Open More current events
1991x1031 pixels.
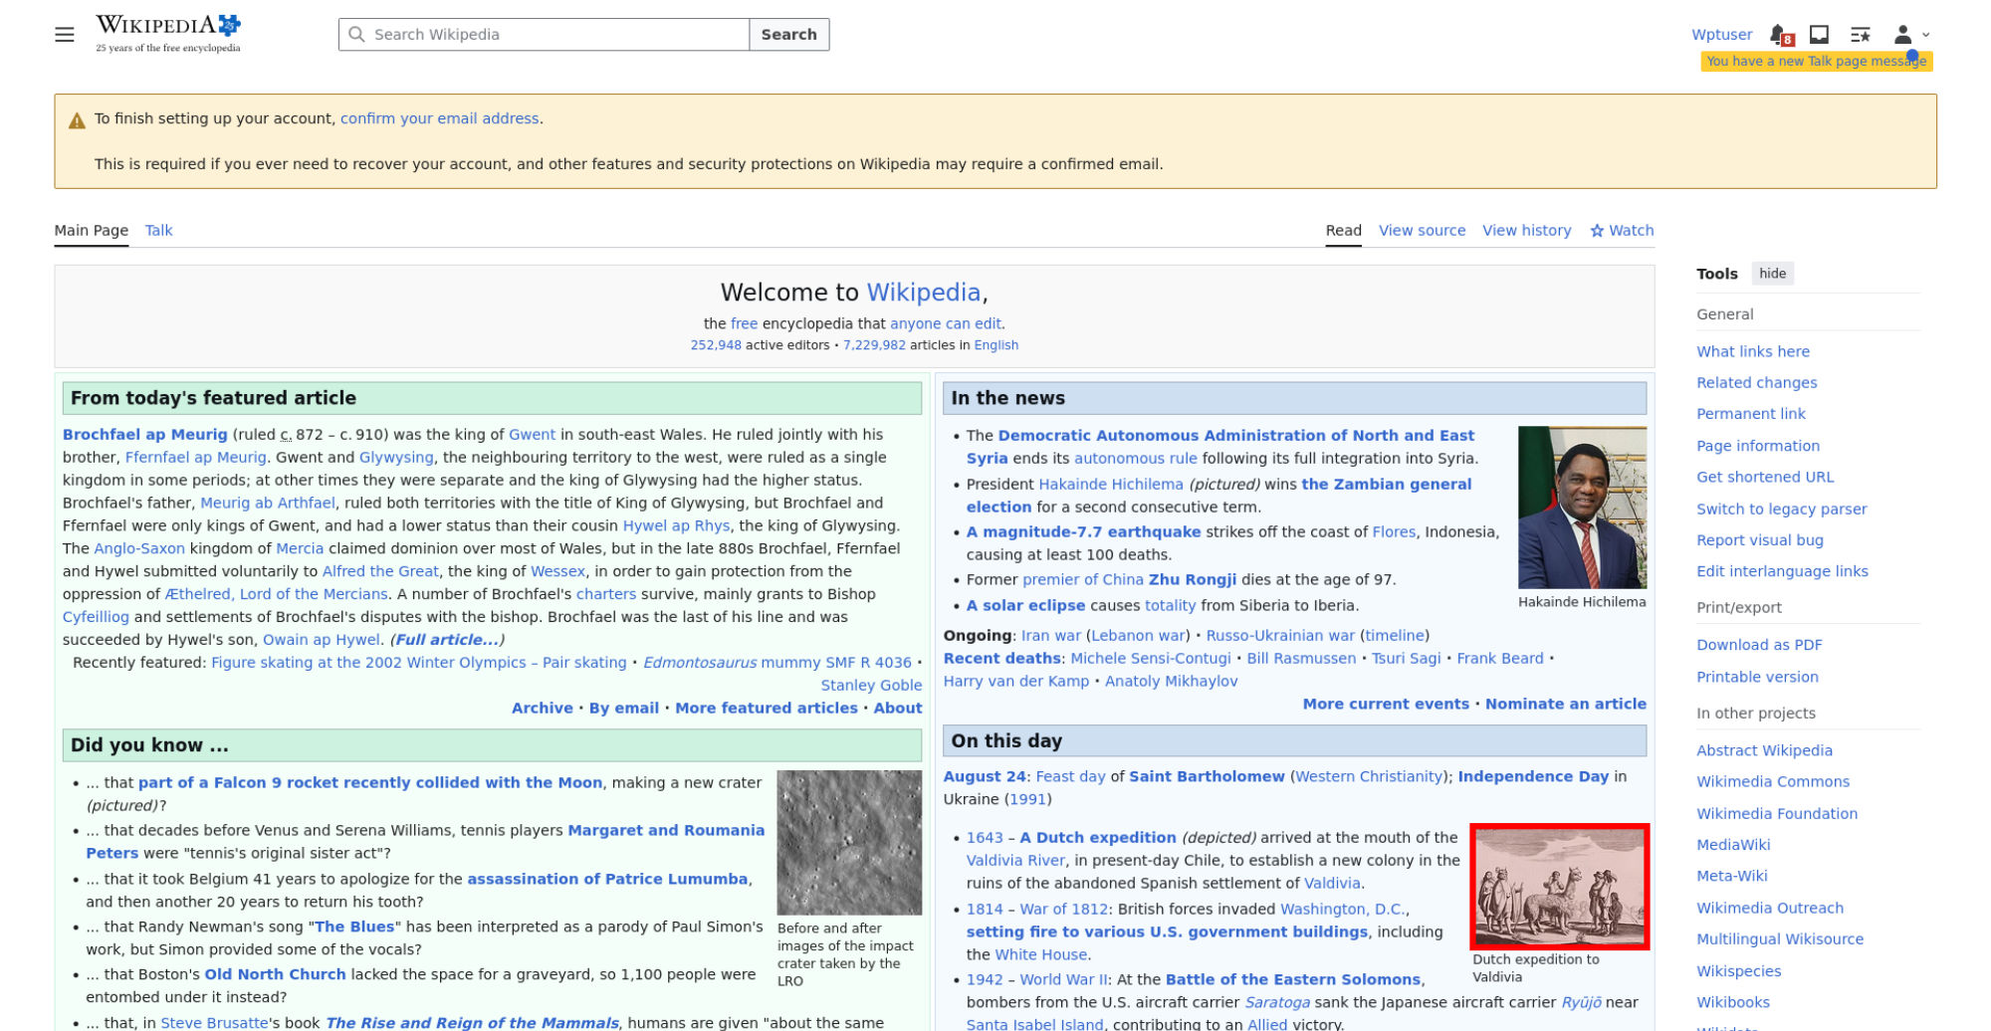coord(1386,705)
